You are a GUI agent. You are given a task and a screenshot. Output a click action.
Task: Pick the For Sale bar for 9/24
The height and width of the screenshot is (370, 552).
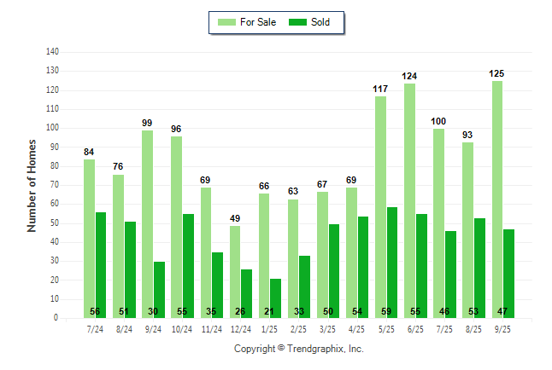coord(147,223)
